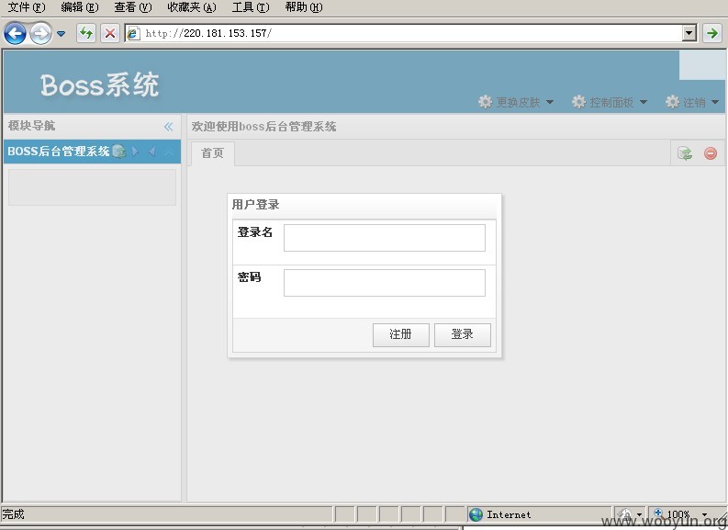Viewport: 728px width, 530px height.
Task: Expand the address bar dropdown arrow
Action: click(689, 33)
